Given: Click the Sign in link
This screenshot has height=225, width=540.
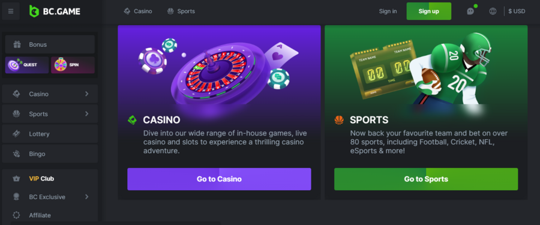Looking at the screenshot, I should (388, 11).
